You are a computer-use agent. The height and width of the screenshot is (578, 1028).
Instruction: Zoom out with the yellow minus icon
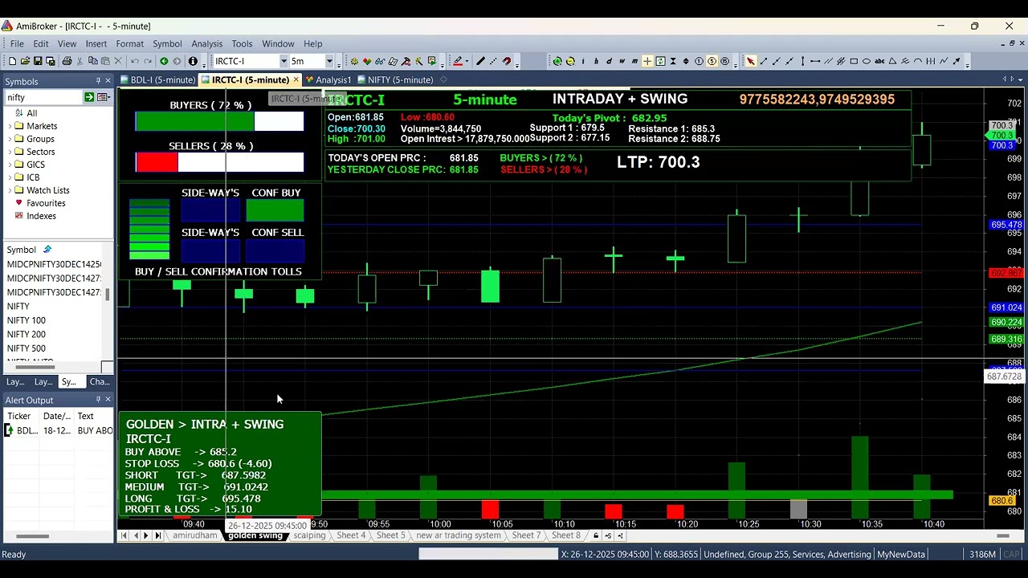click(x=570, y=61)
